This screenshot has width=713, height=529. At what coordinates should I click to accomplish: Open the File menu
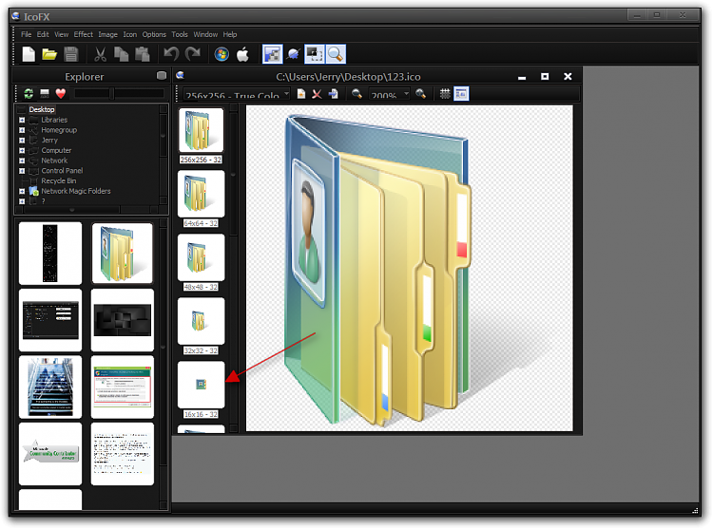pos(26,34)
